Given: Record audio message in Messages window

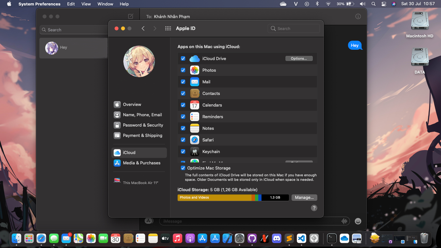Looking at the screenshot, I should tap(344, 221).
